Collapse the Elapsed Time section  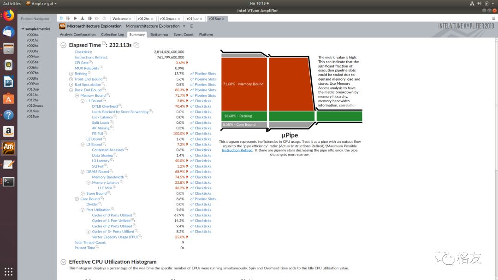click(x=64, y=45)
